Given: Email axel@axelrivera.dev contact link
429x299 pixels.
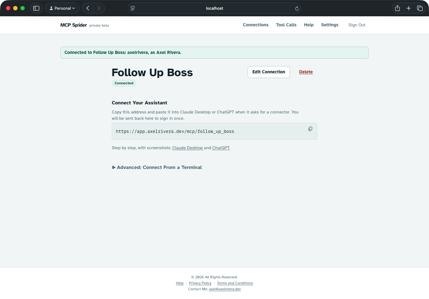Looking at the screenshot, I should [x=225, y=289].
